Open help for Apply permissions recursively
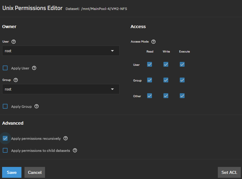Image resolution: width=242 pixels, height=179 pixels. [x=66, y=139]
